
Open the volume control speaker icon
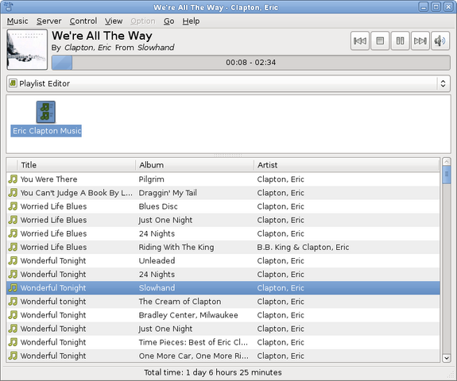[x=440, y=40]
